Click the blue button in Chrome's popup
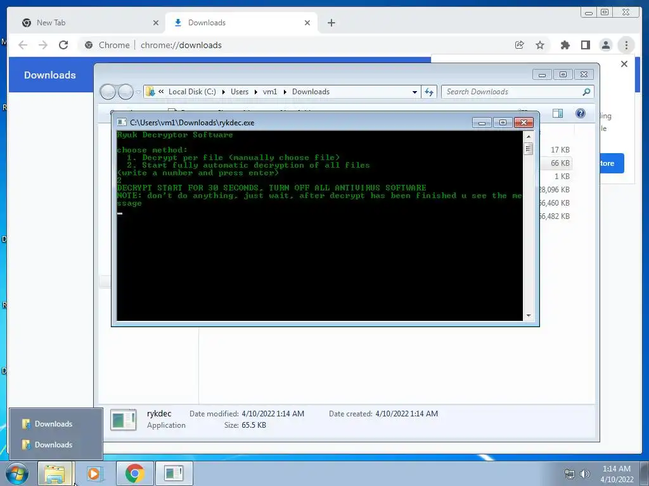649x486 pixels. coord(612,163)
